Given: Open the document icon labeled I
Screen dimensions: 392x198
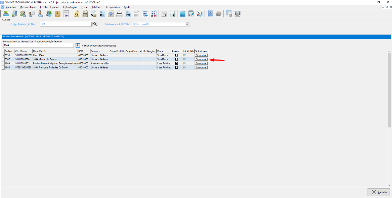Looking at the screenshot, I should [164, 14].
